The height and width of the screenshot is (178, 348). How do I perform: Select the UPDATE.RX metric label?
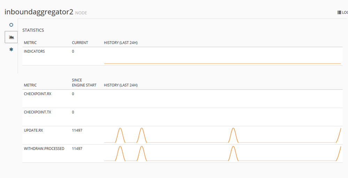coord(33,130)
